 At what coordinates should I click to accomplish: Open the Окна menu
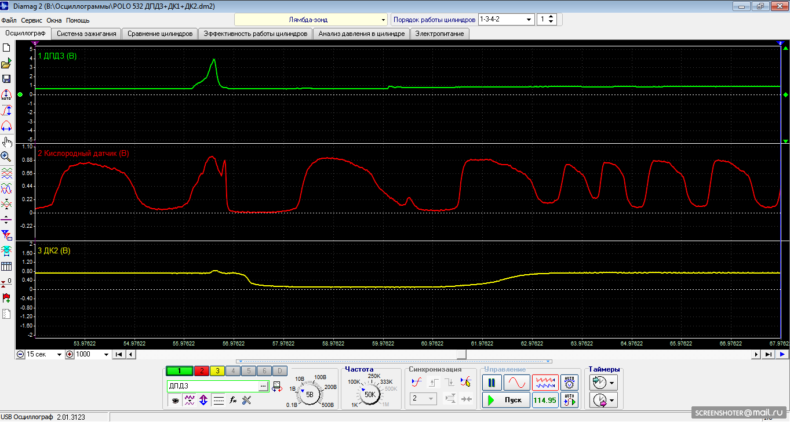54,20
